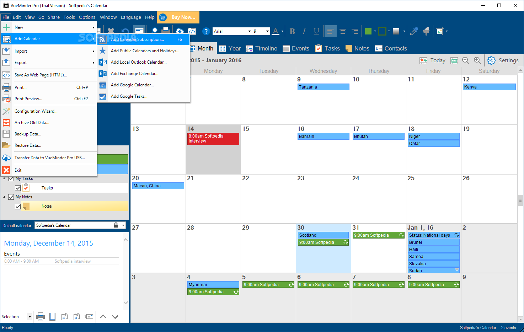Viewport: 524px width, 332px height.
Task: Open the gradient style dropdown arrow
Action: pos(404,31)
